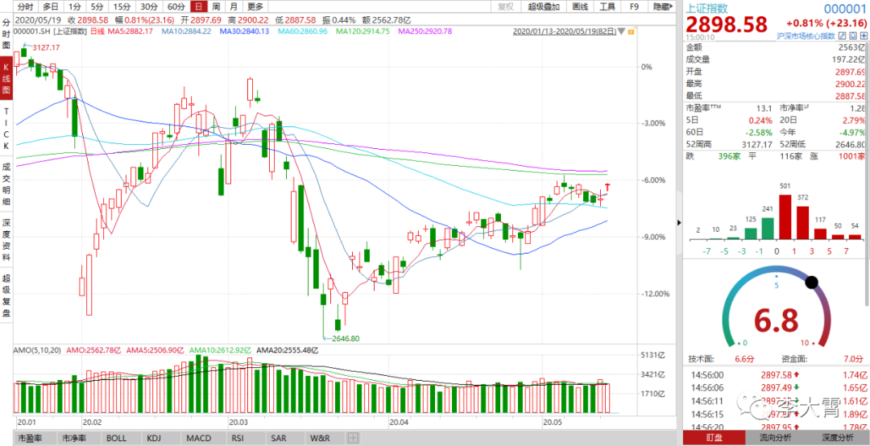Select the KDJ indicator tab

153,438
